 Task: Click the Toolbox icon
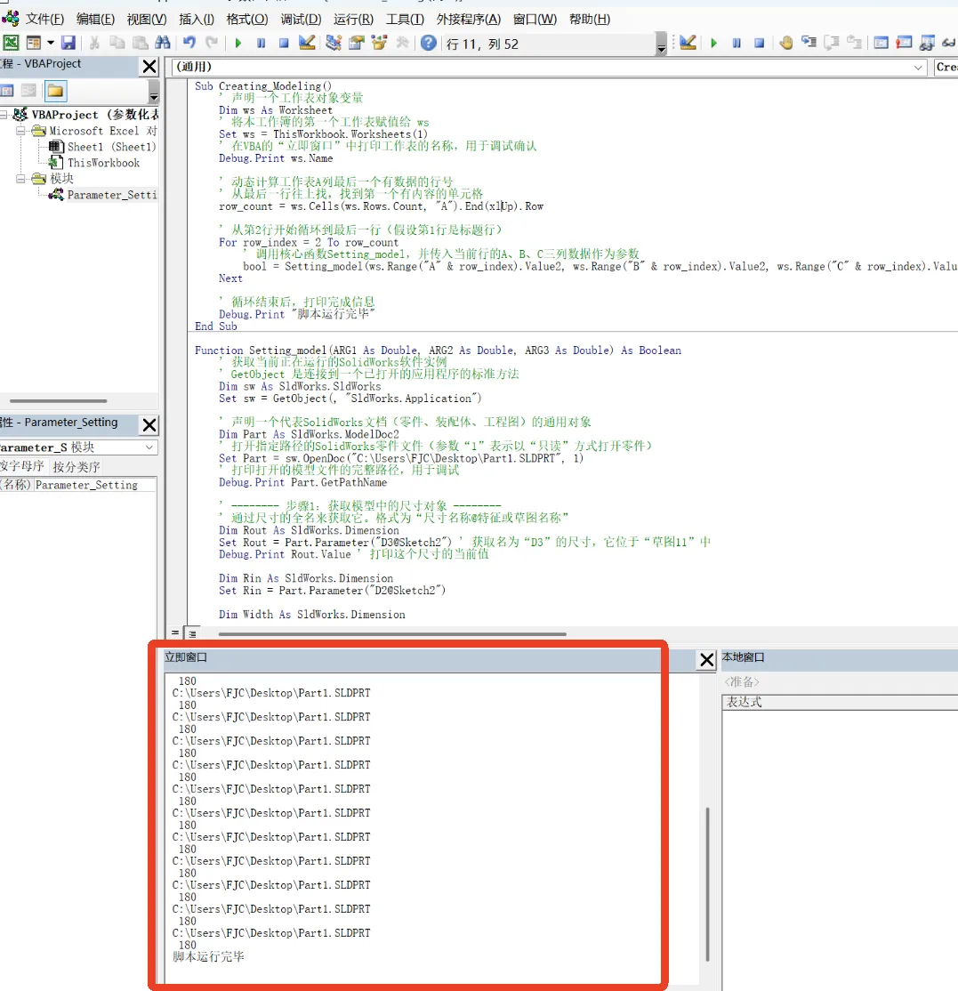[402, 43]
